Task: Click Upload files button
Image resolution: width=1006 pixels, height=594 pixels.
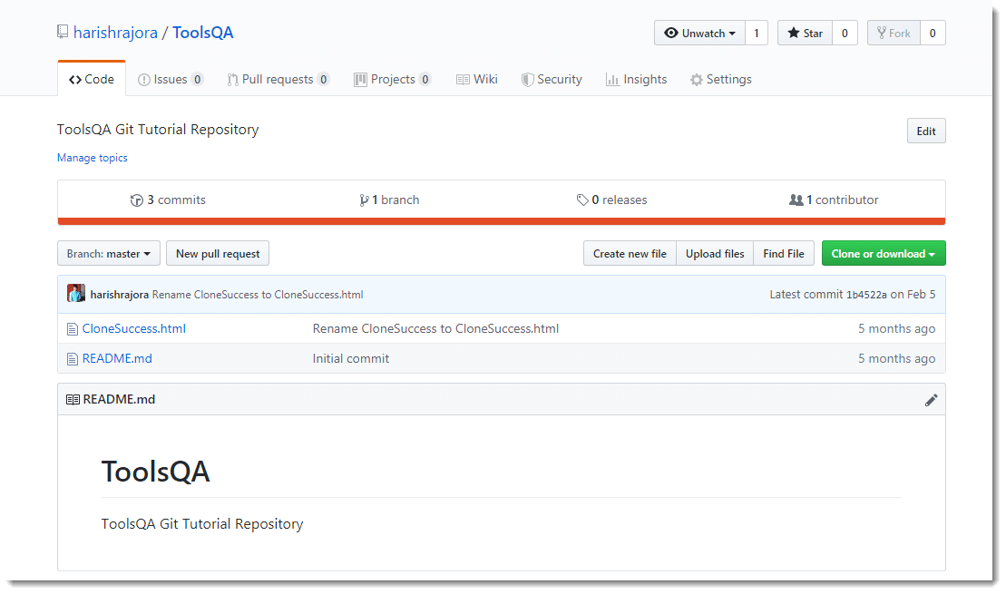Action: 715,253
